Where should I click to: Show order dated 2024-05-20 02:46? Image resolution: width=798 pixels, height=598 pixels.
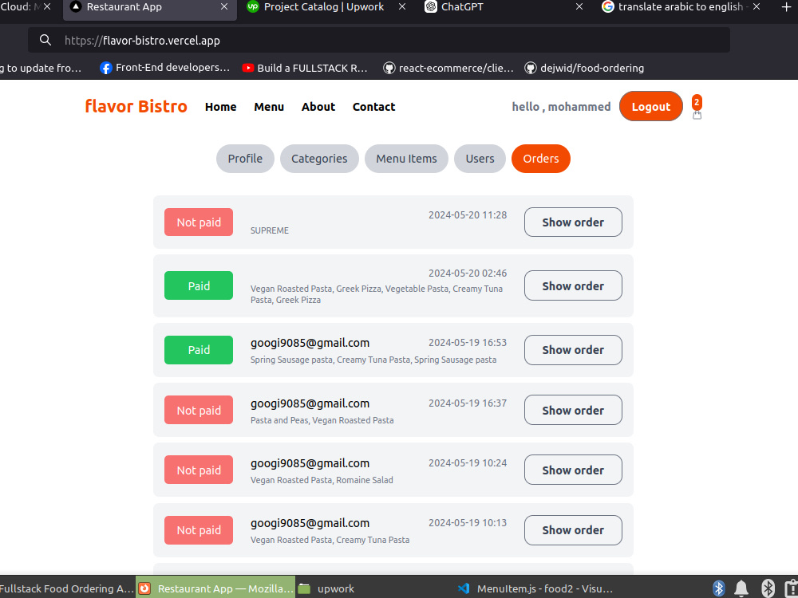pyautogui.click(x=573, y=285)
